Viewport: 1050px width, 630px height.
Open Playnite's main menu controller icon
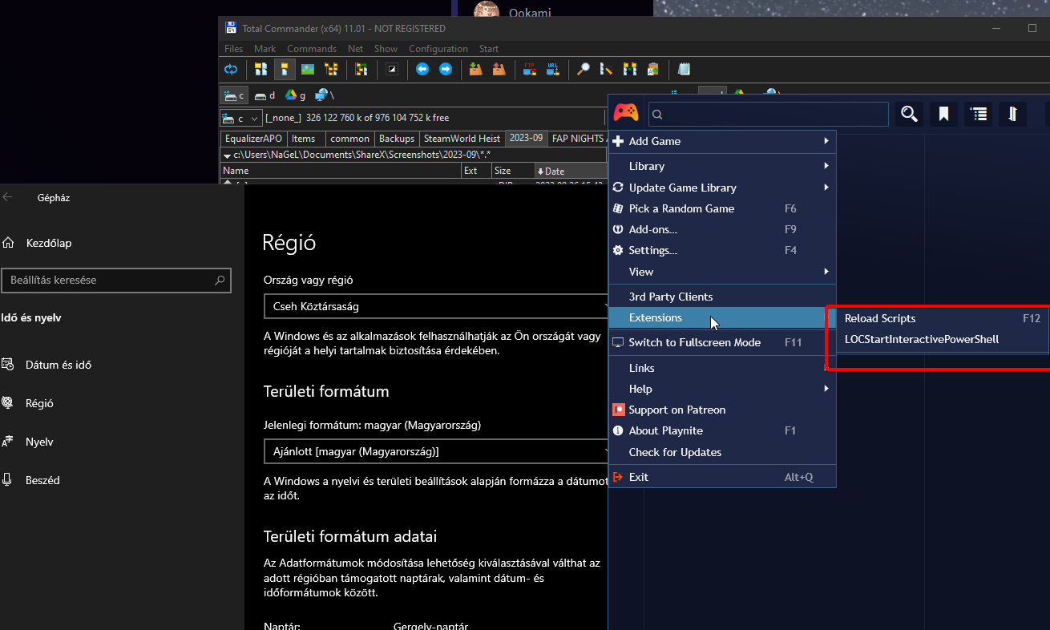(x=626, y=113)
